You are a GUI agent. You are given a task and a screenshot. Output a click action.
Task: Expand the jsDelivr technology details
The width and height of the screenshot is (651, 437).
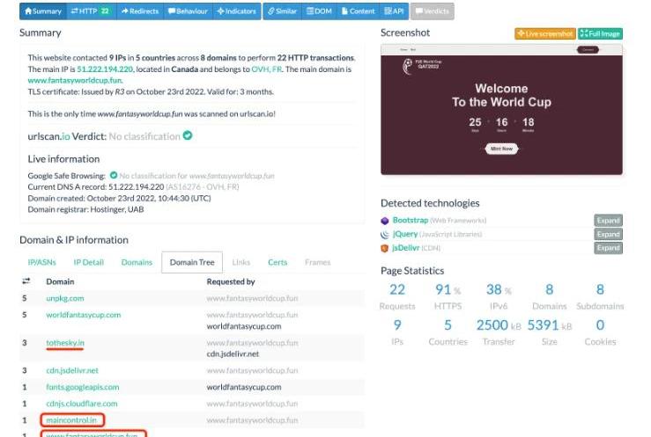click(x=608, y=249)
